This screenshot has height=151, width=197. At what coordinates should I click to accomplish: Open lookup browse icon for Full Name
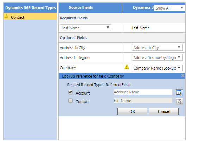[179, 101]
